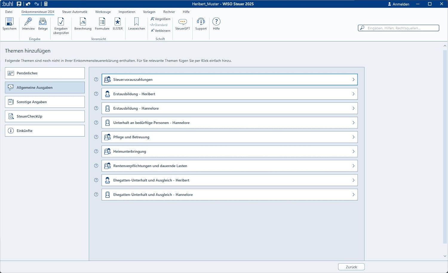448x273 pixels.
Task: Click the Zurück button
Action: coord(351,267)
